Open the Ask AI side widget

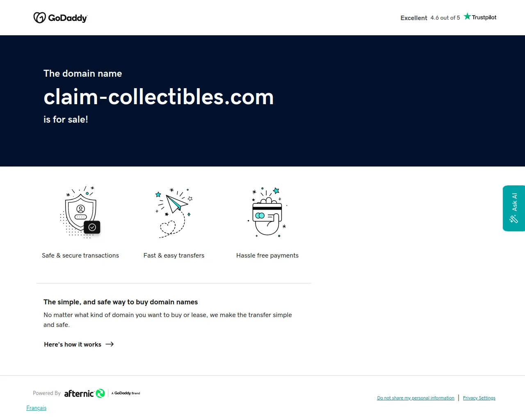coord(514,208)
